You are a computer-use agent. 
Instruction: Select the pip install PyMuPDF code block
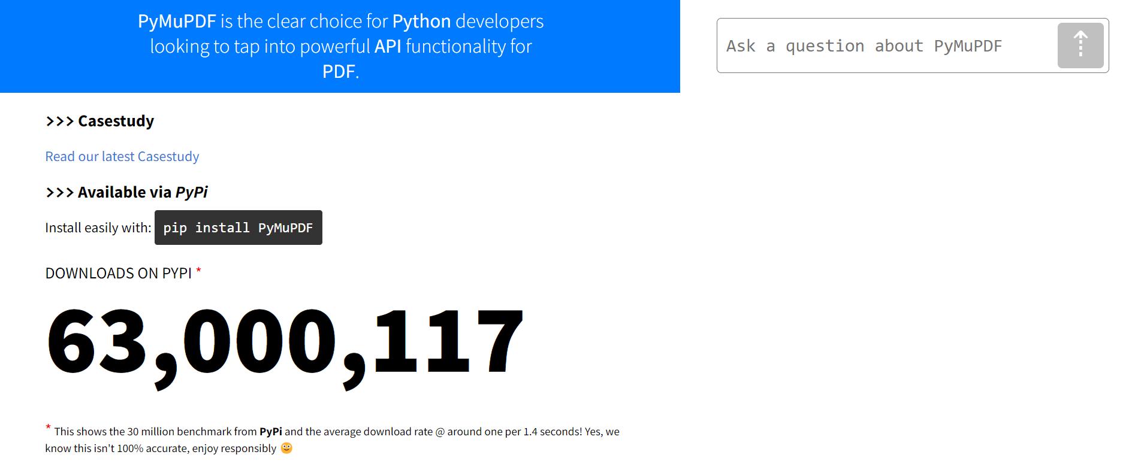click(239, 228)
